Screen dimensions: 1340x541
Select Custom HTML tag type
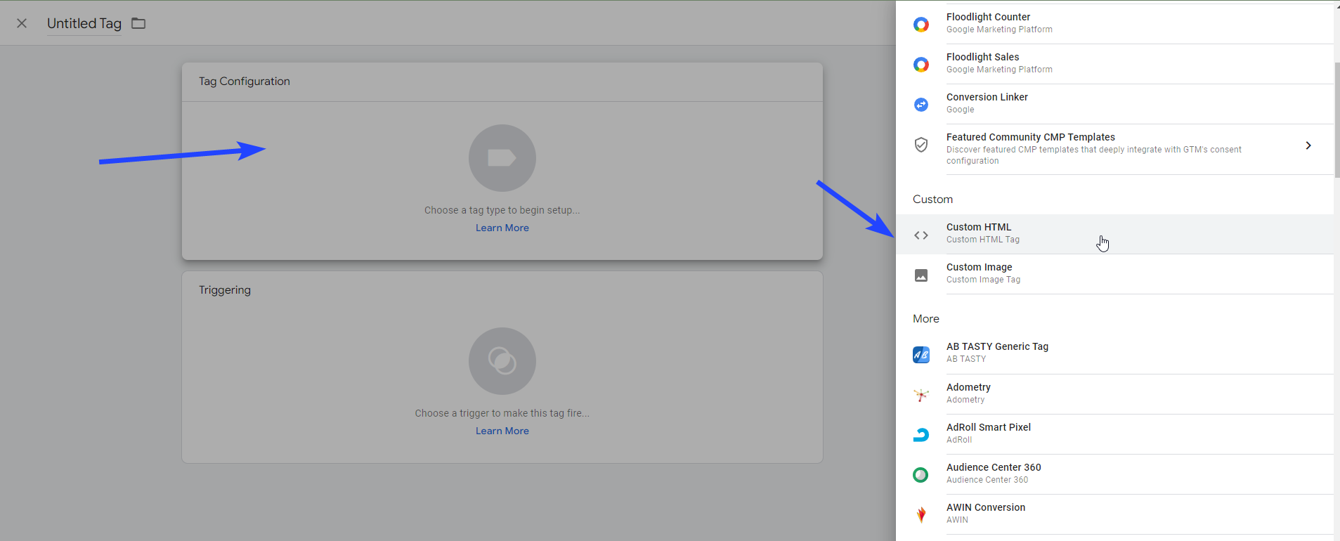pos(1114,234)
